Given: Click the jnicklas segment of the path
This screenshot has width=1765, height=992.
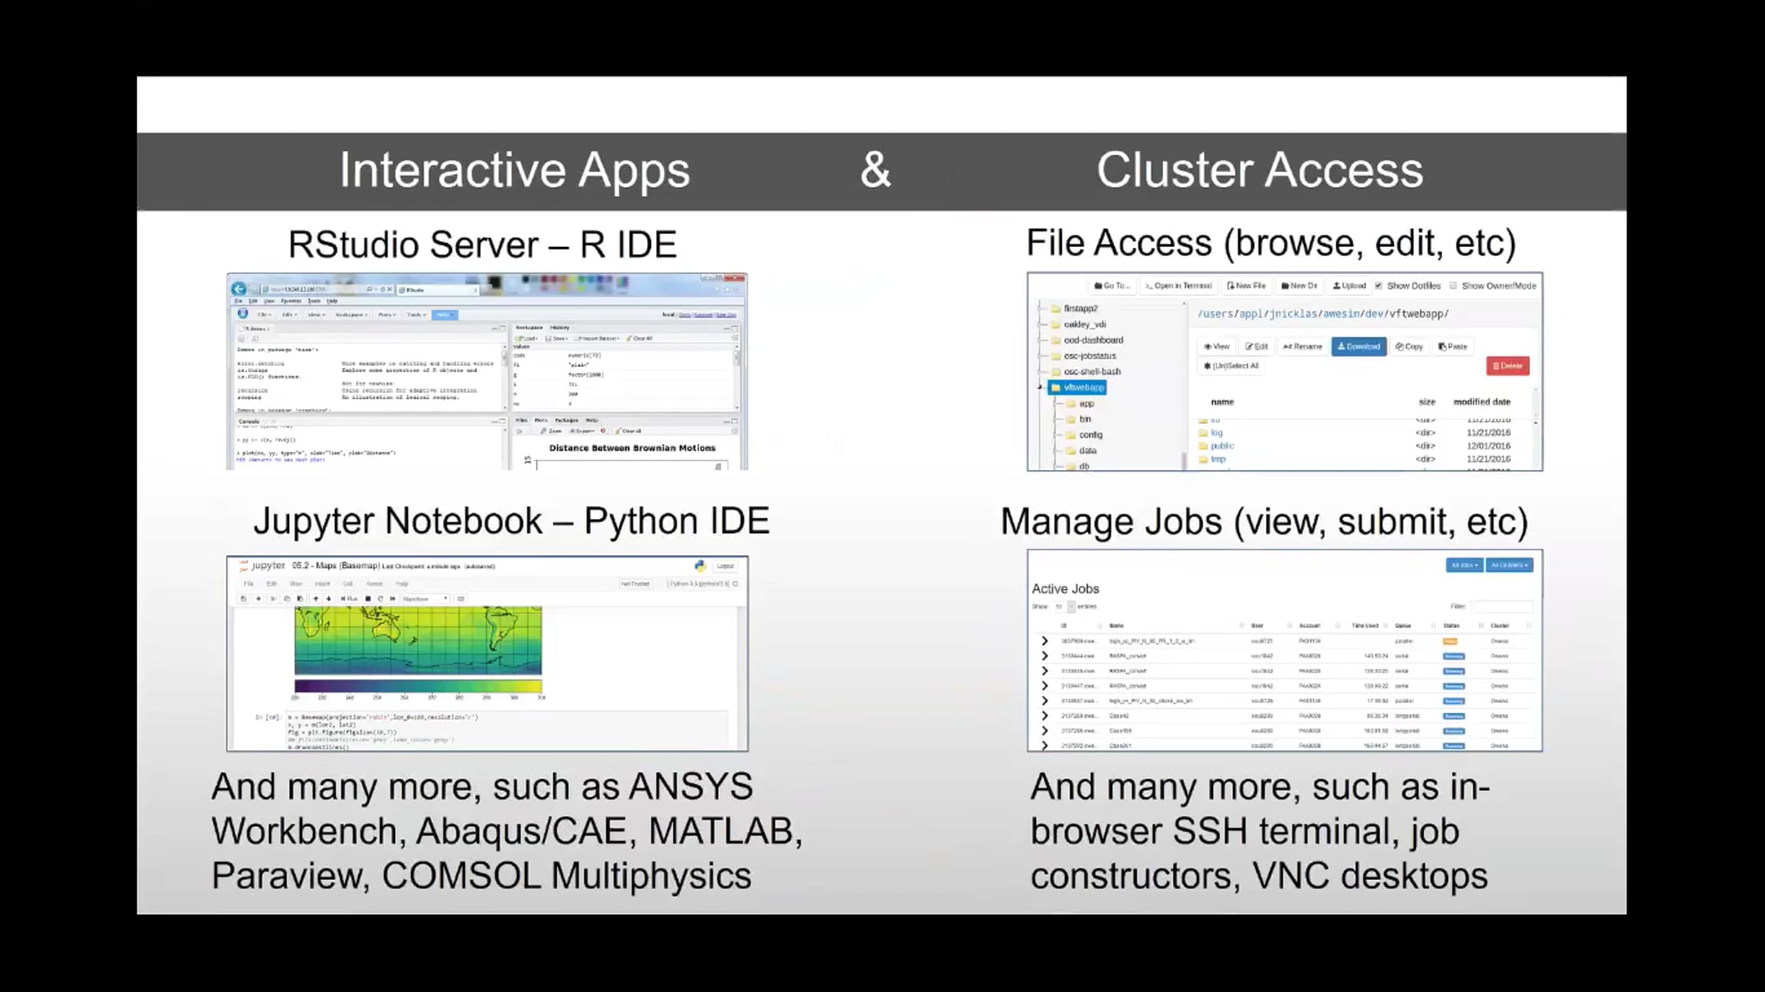Looking at the screenshot, I should [x=1294, y=314].
